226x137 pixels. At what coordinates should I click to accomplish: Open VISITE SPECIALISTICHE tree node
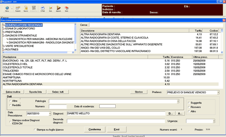click(x=20, y=46)
